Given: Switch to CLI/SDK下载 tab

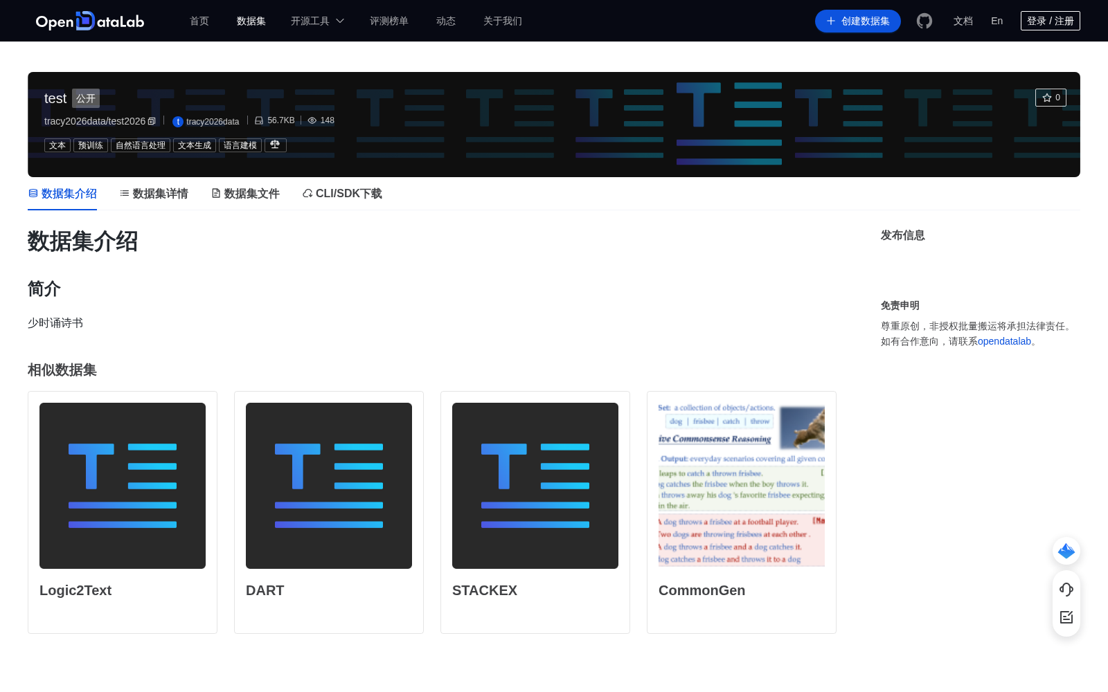Looking at the screenshot, I should 342,194.
